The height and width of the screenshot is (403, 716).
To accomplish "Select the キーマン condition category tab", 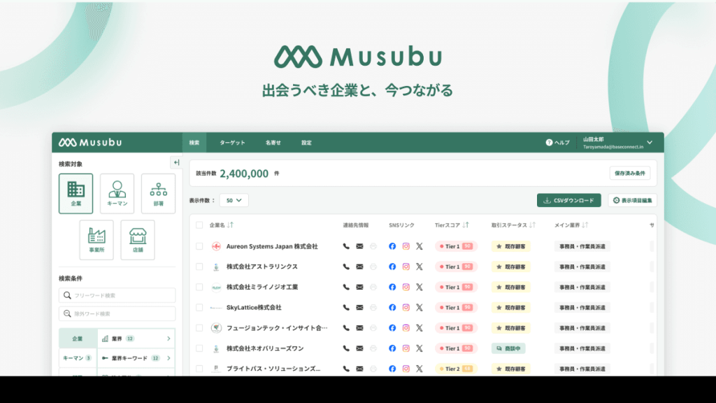I will [x=78, y=358].
